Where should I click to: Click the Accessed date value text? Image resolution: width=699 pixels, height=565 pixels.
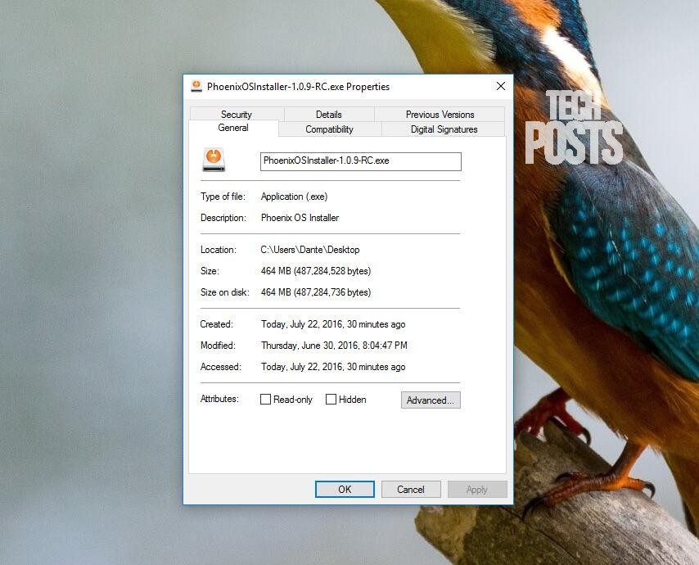tap(333, 367)
